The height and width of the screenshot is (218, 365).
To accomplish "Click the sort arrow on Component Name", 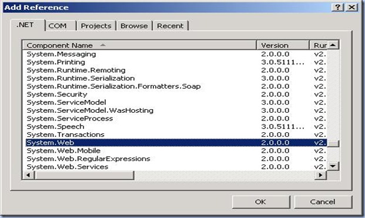I will tap(103, 45).
